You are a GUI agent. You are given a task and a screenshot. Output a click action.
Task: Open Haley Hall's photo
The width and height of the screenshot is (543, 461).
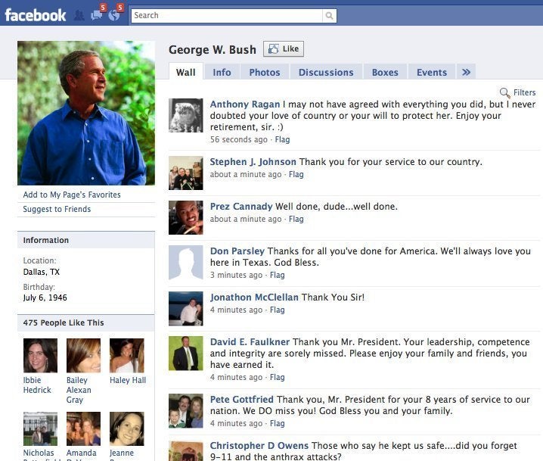pyautogui.click(x=127, y=356)
